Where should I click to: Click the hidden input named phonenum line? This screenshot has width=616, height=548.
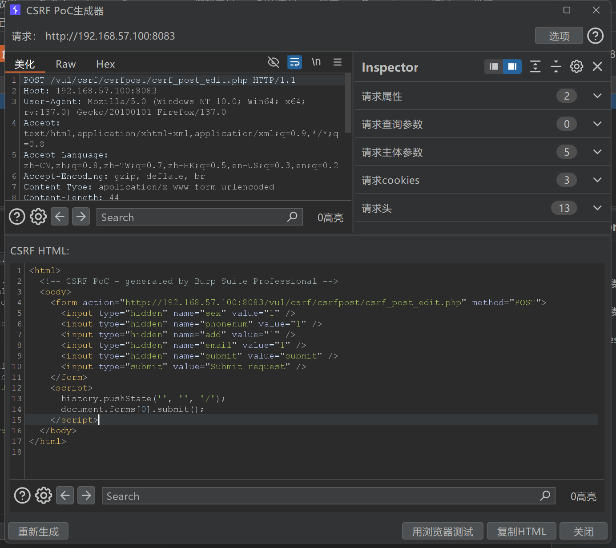click(191, 324)
